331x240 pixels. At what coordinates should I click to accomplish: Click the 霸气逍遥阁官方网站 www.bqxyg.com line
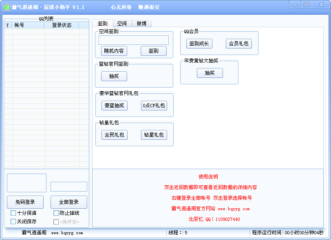[x=210, y=209]
